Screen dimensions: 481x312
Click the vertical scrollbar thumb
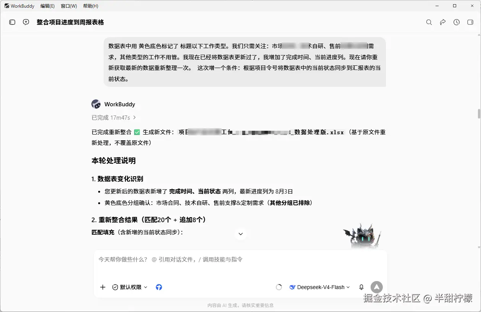(x=479, y=114)
